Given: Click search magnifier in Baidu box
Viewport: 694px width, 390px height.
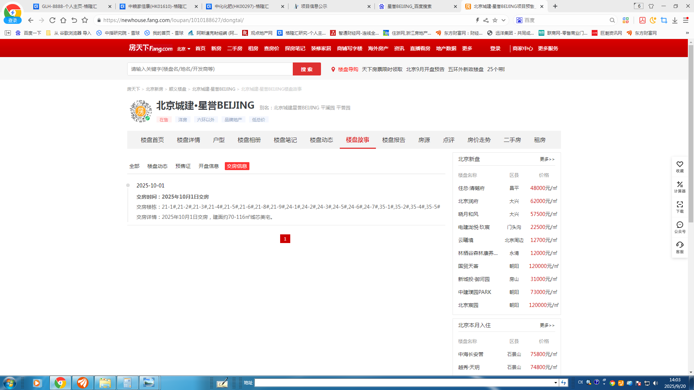Looking at the screenshot, I should (x=612, y=20).
